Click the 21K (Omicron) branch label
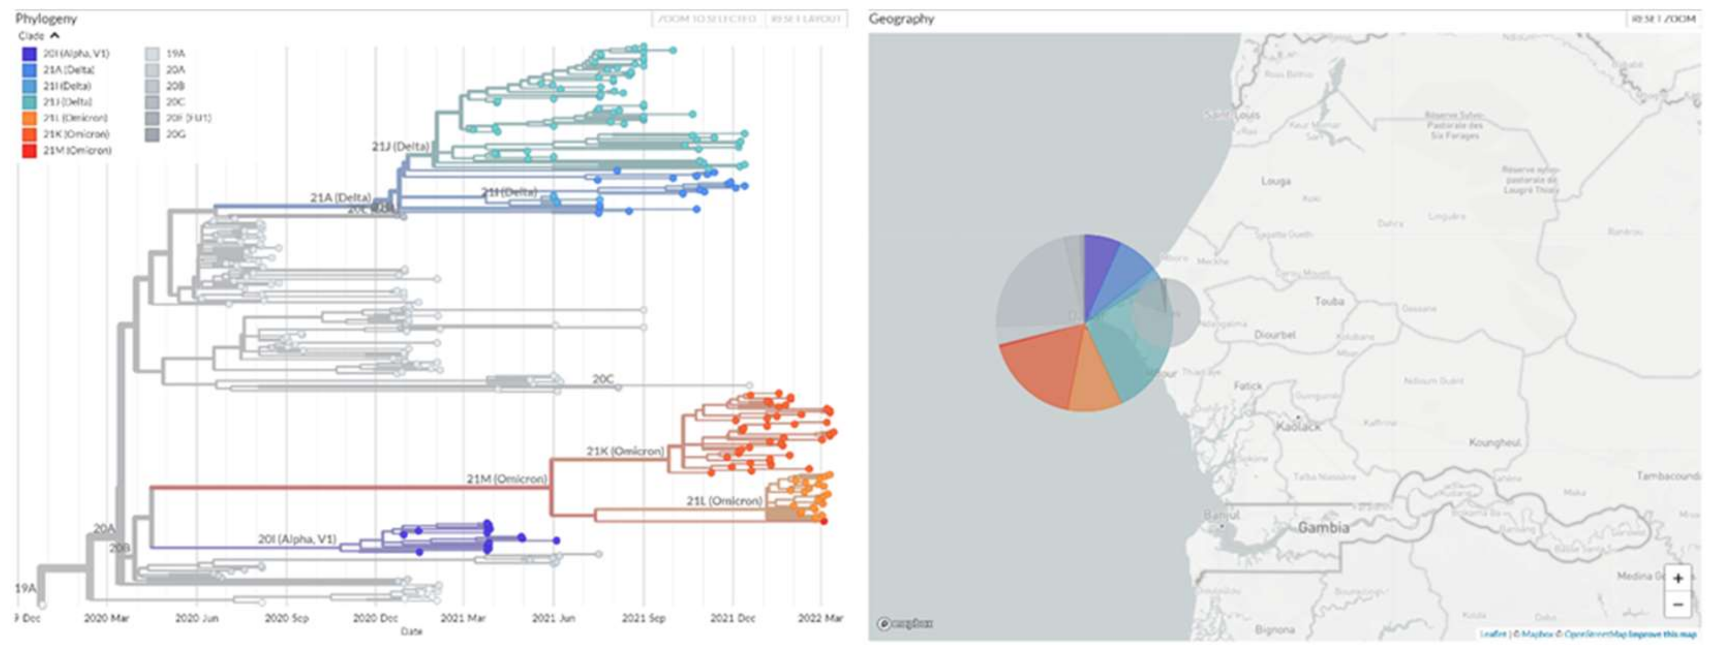This screenshot has height=652, width=1716. coord(624,451)
